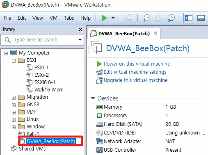Expand the VDI folder
Viewport: 208px width, 155px height.
tap(14, 112)
